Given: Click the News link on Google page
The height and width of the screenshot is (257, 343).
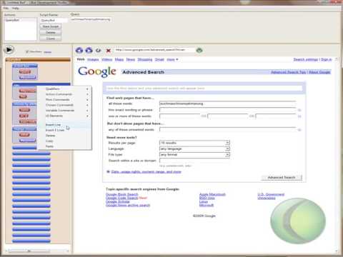Looking at the screenshot, I should (131, 59).
